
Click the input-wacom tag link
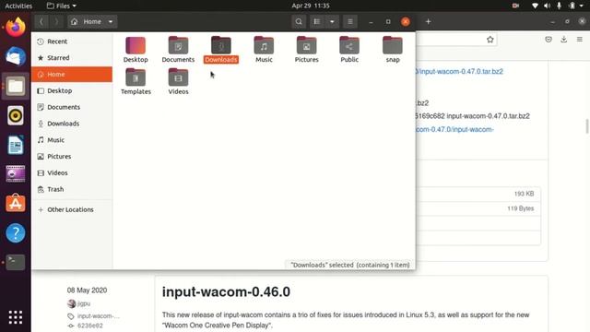[98, 315]
